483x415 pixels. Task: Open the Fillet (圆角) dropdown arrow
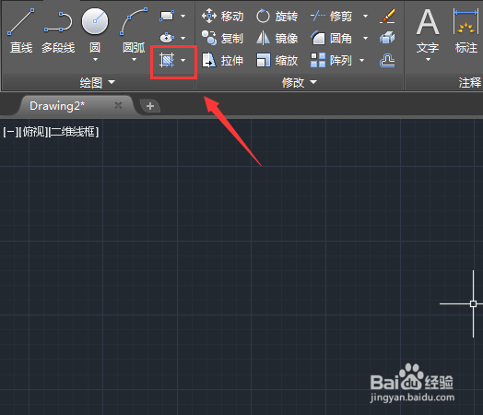click(x=365, y=38)
